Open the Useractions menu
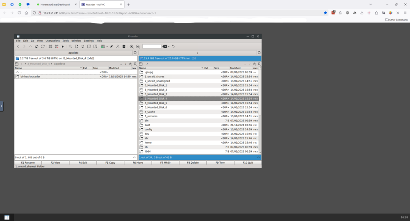This screenshot has width=410, height=221. 52,41
